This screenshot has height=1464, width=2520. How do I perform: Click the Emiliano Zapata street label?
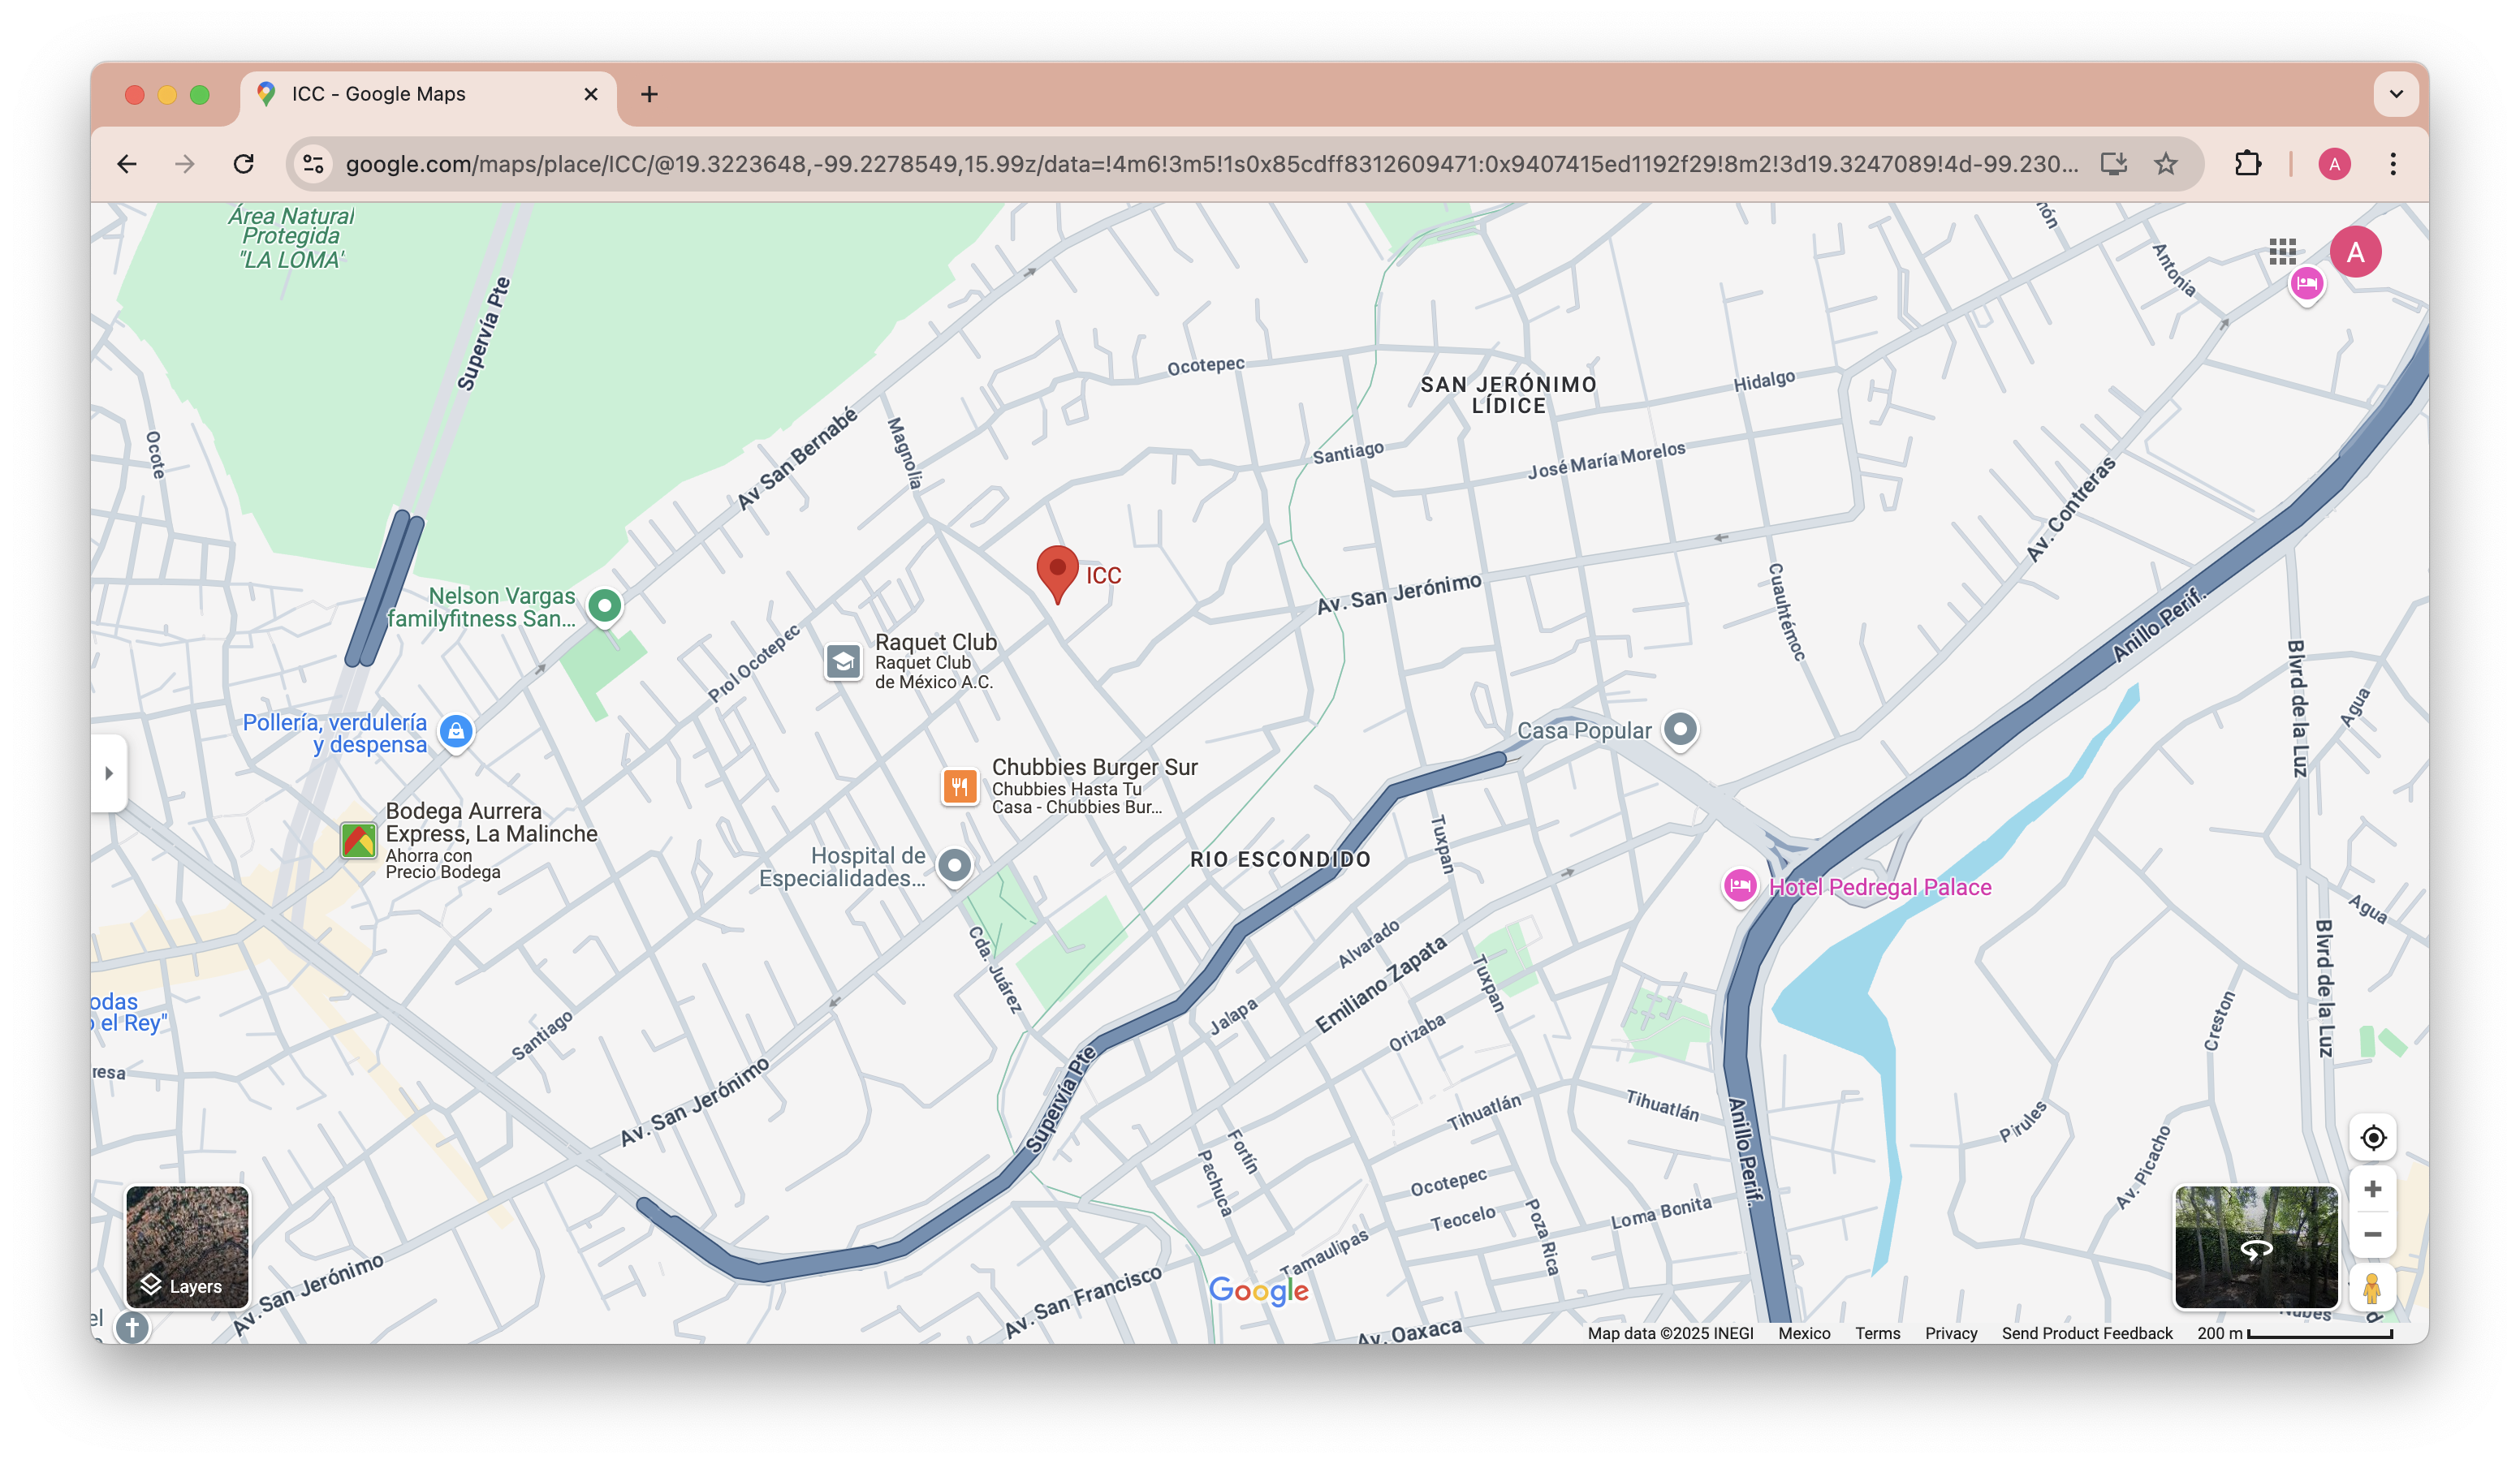1380,984
